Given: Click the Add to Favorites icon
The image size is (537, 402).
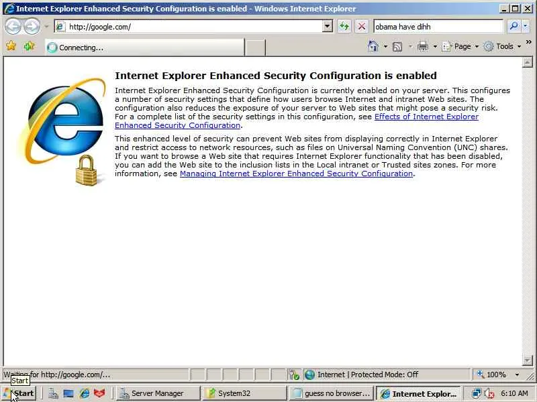Looking at the screenshot, I should coord(29,46).
